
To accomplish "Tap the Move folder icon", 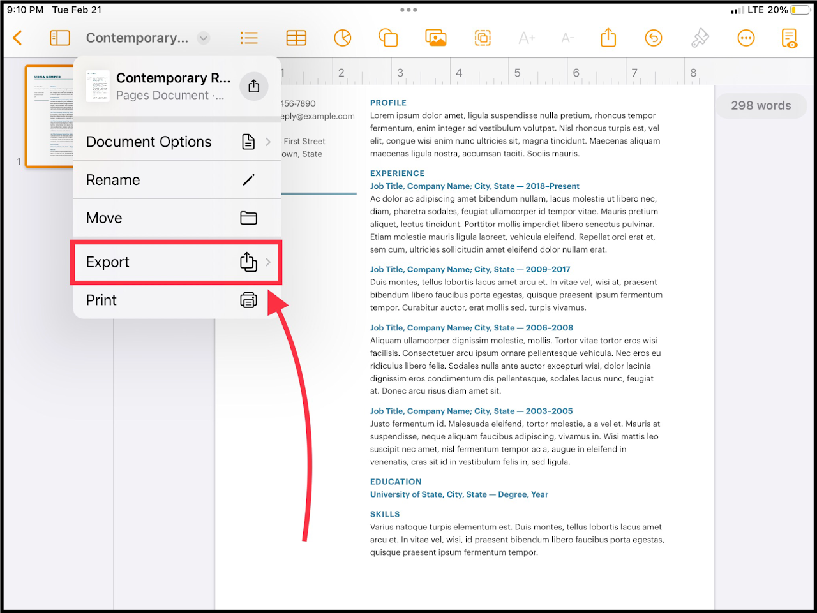I will pos(248,218).
